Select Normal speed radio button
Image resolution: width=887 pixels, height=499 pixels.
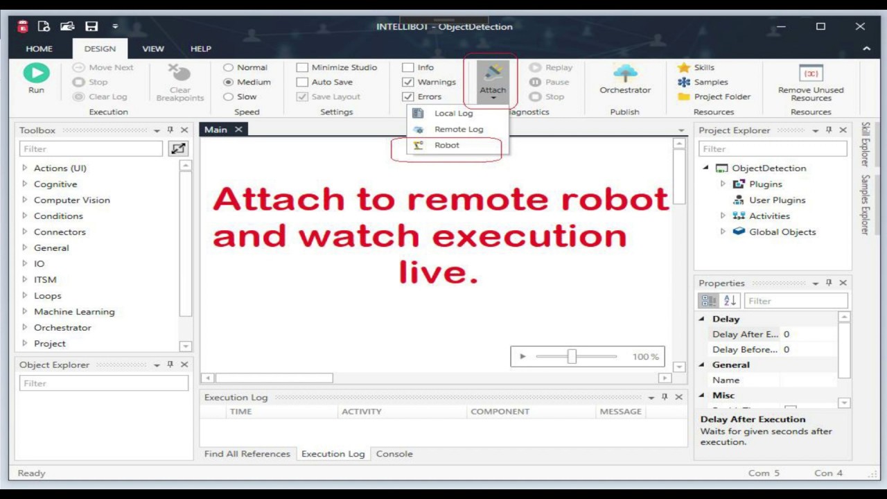tap(228, 67)
